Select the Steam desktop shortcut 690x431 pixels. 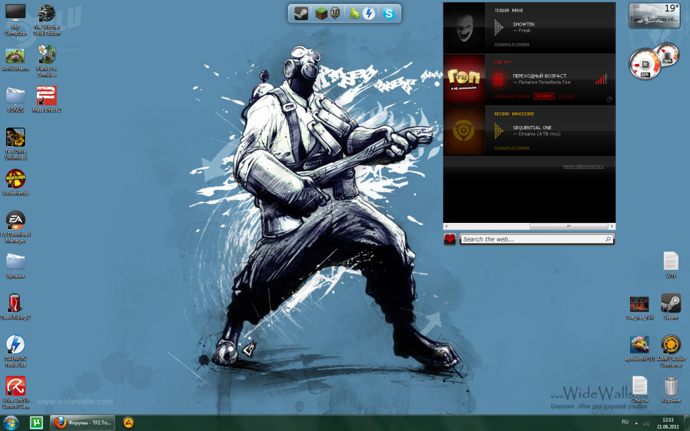coord(670,306)
